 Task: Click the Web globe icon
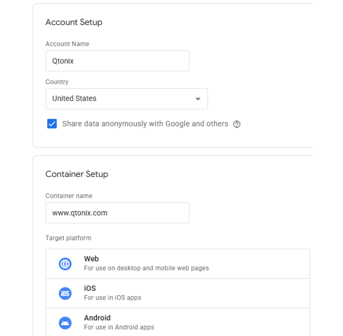65,264
